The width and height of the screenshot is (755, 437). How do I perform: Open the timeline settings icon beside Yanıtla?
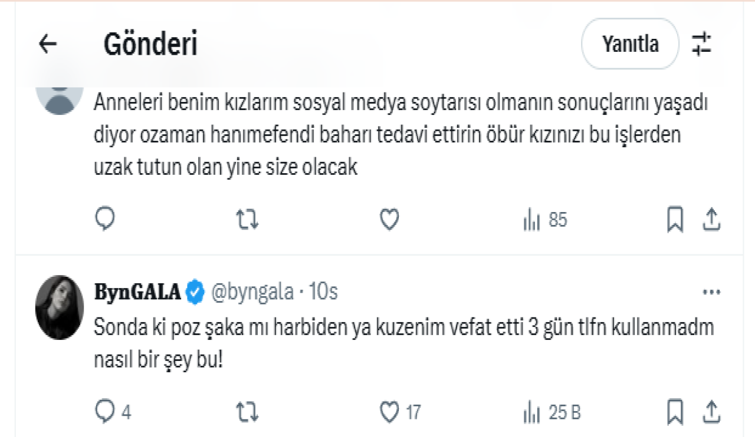701,44
